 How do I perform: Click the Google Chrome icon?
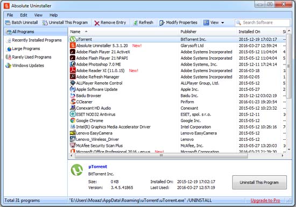tap(73, 120)
